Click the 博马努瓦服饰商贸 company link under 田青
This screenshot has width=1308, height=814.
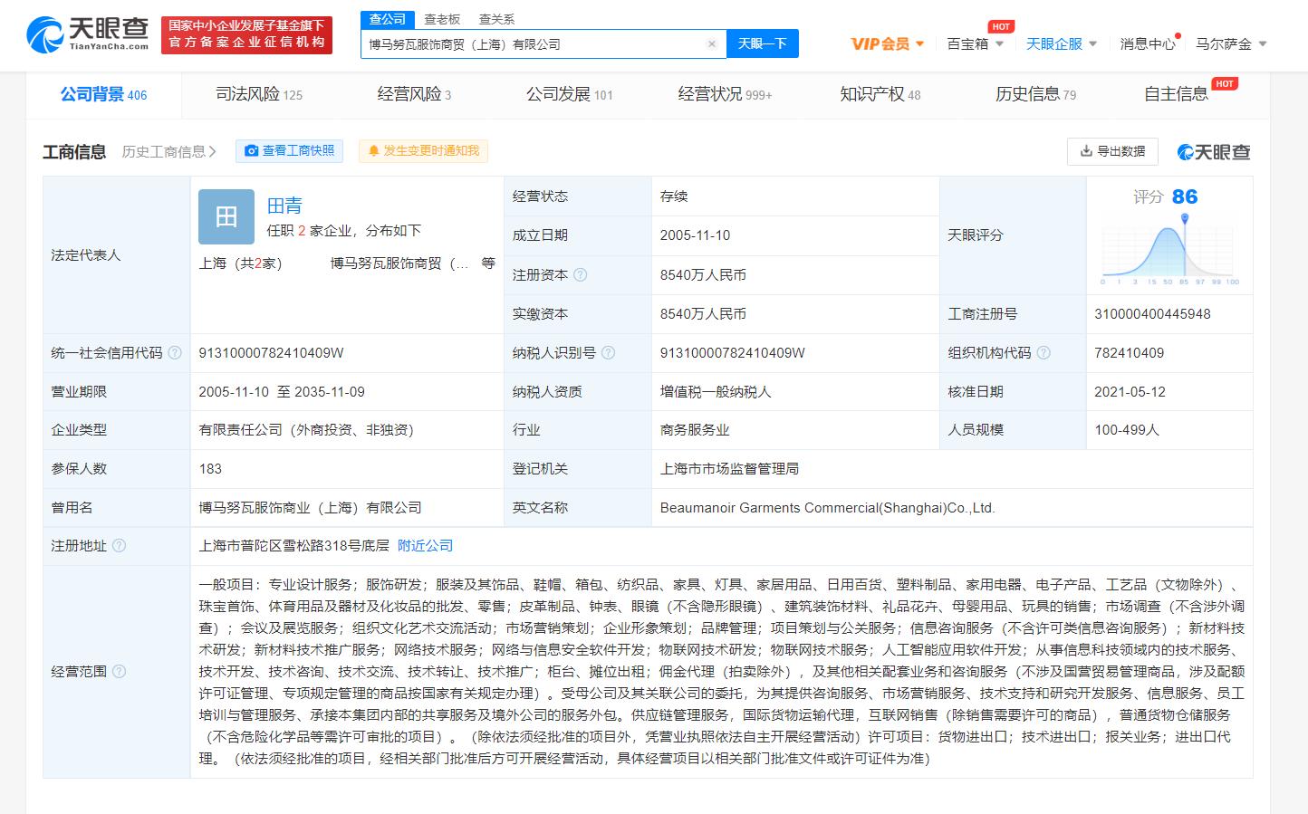[399, 263]
